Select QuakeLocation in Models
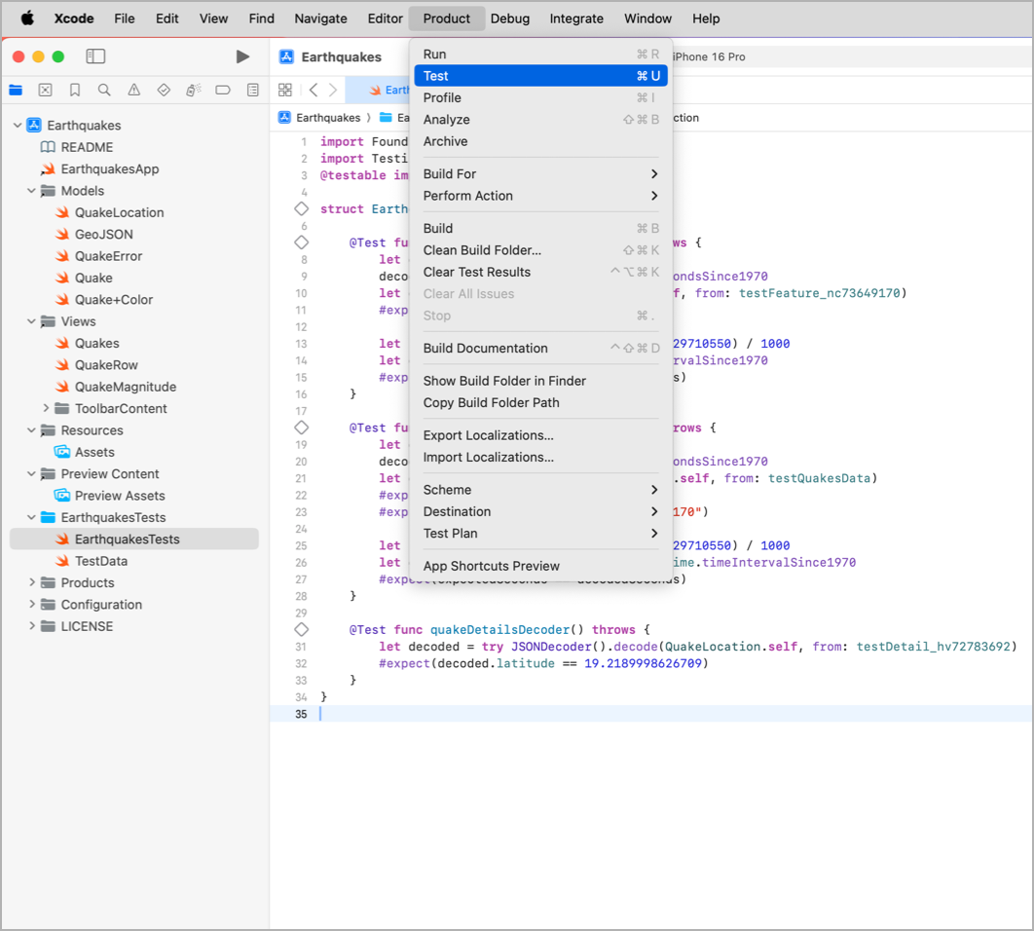The width and height of the screenshot is (1034, 931). pyautogui.click(x=119, y=212)
